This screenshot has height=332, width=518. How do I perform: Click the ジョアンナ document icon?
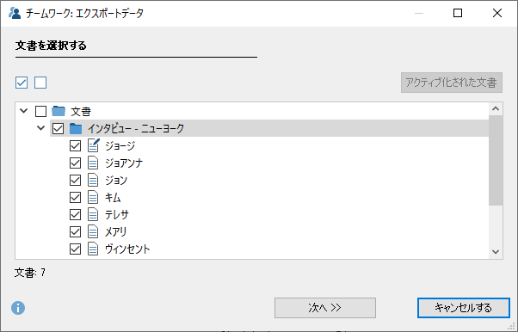(93, 163)
